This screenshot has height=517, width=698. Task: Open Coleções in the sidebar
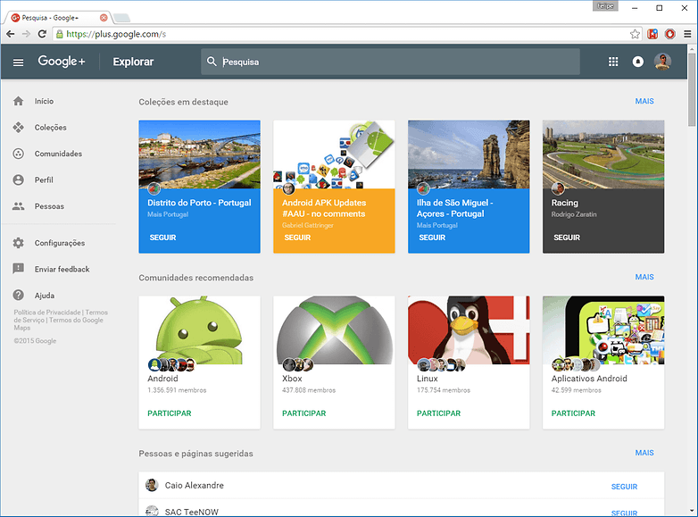50,128
